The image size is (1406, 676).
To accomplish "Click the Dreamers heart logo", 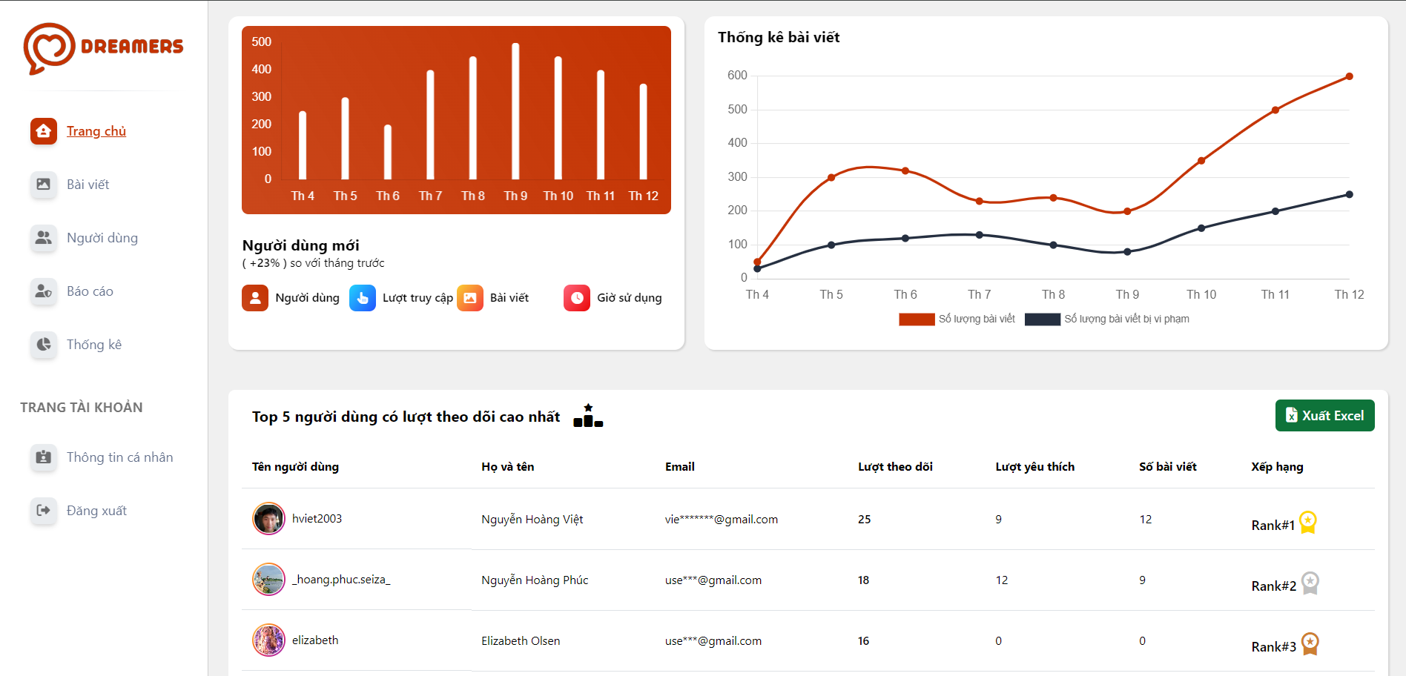I will tap(50, 48).
